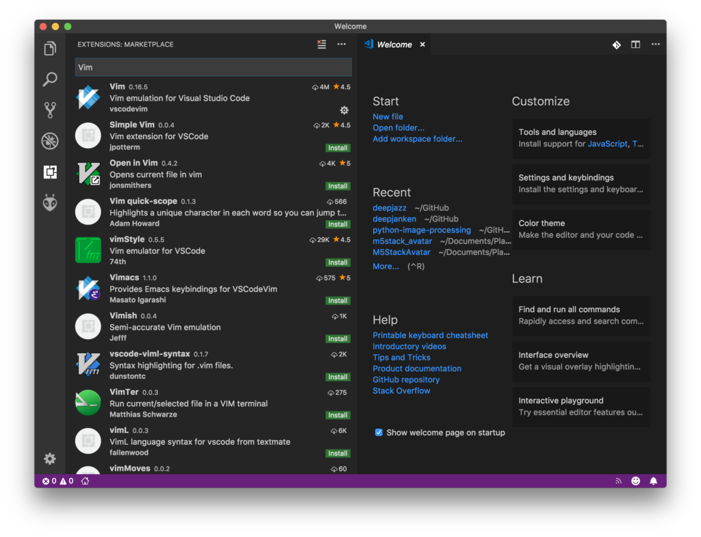Open the Manage gear in activity bar
Screen dimensions: 701x537
pyautogui.click(x=50, y=459)
